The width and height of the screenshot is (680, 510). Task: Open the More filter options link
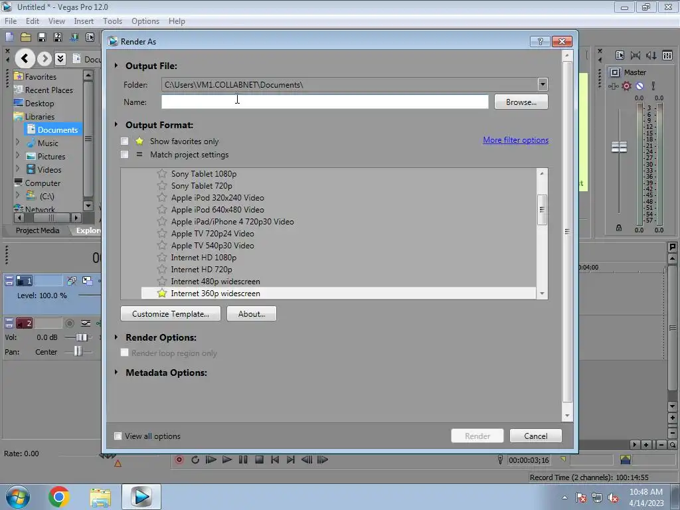click(515, 140)
